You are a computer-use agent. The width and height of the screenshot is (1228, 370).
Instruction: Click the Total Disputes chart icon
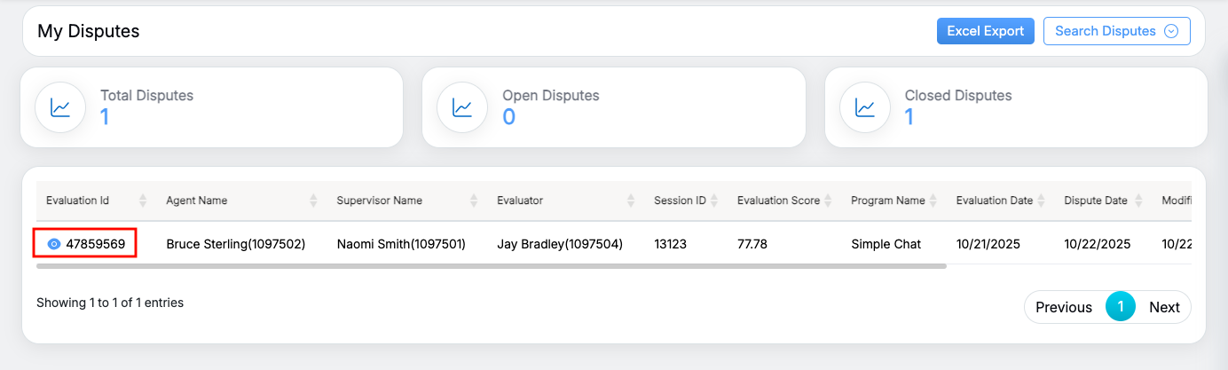[x=60, y=107]
